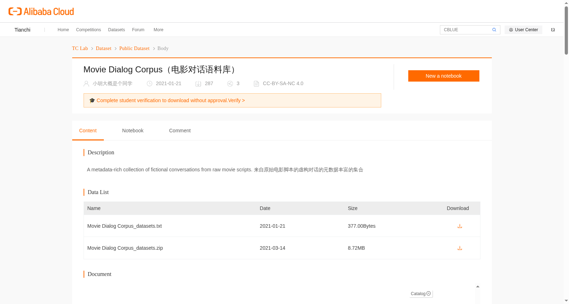
Task: Select the Content tab
Action: [x=88, y=131]
